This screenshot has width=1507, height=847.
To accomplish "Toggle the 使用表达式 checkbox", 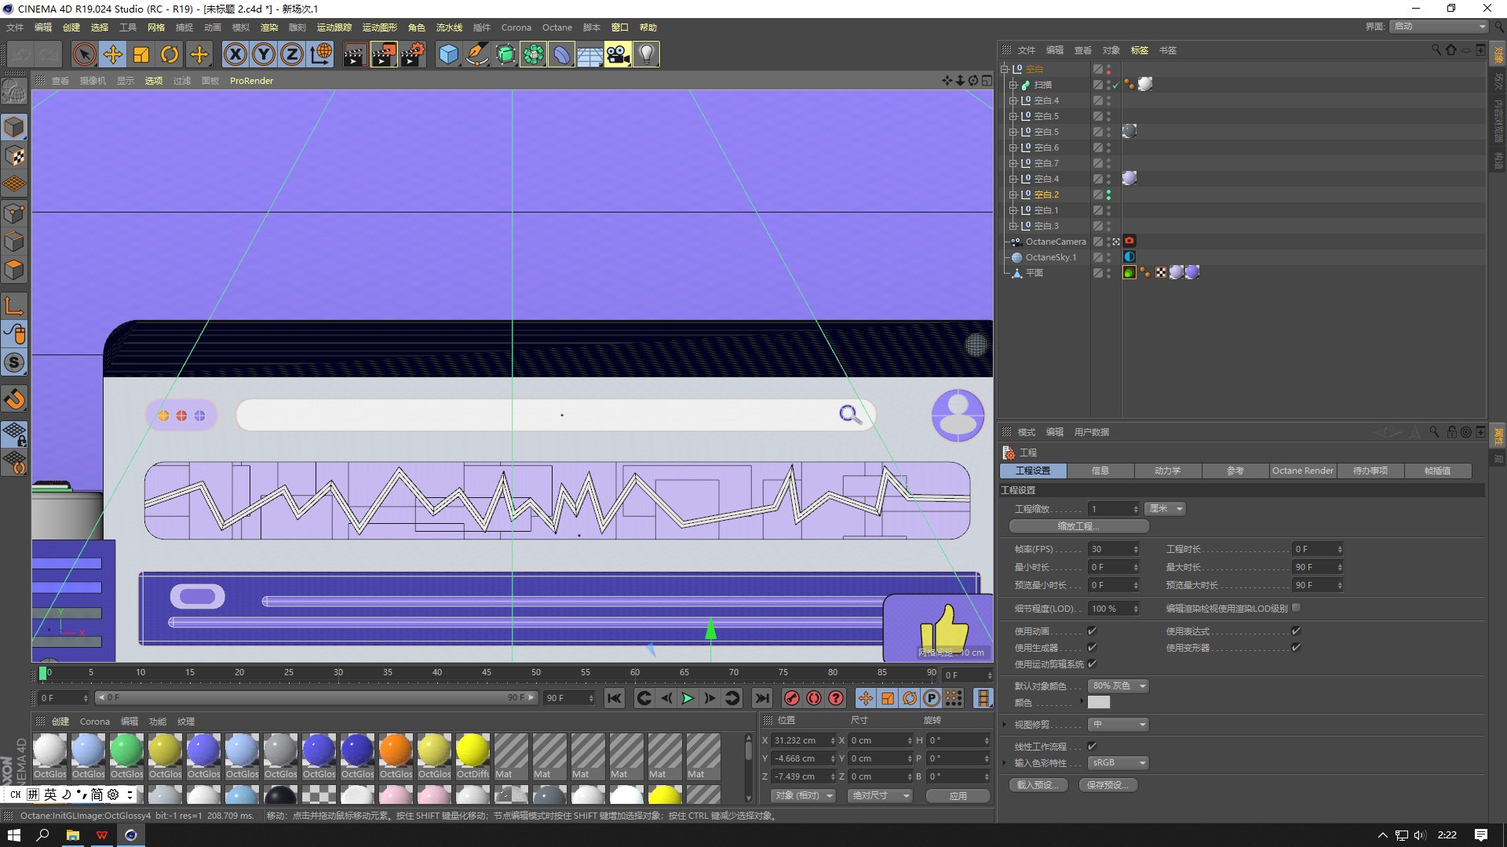I will [x=1296, y=631].
